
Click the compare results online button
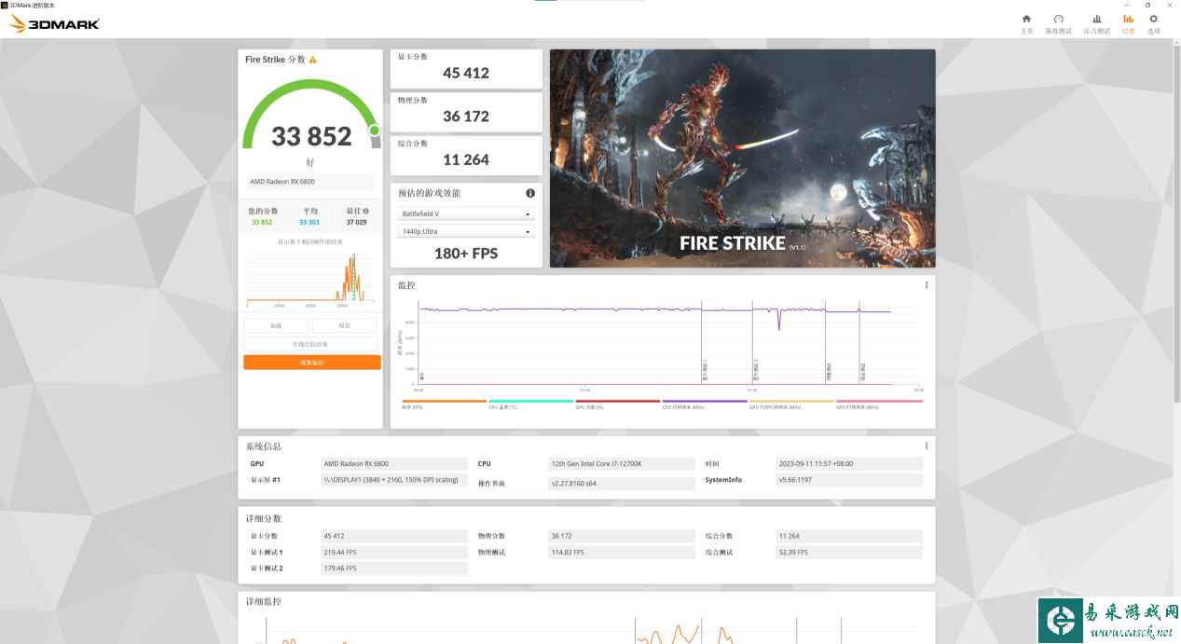click(x=310, y=344)
